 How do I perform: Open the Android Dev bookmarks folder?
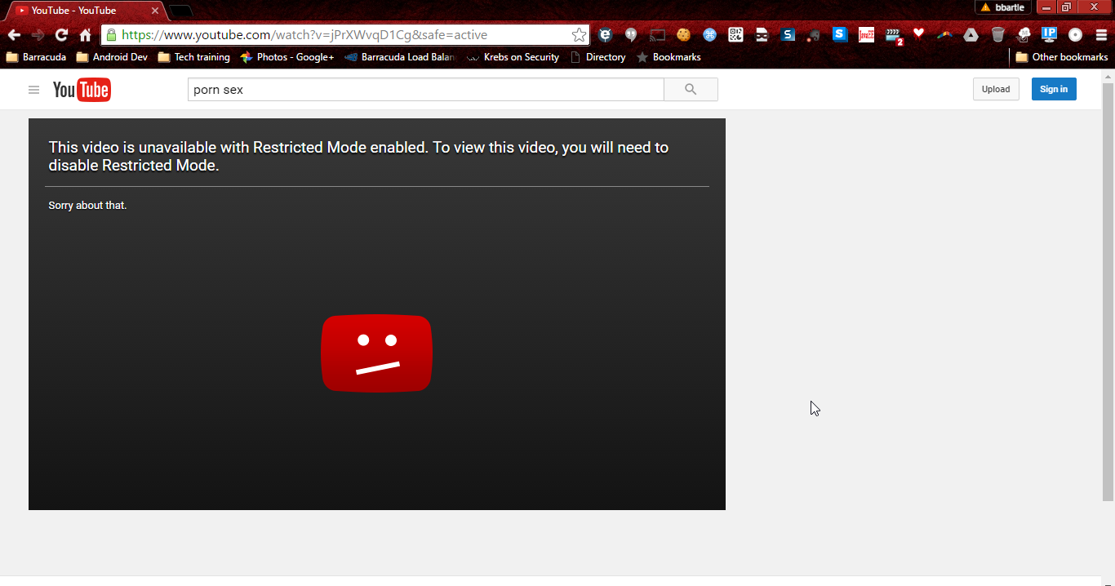click(112, 57)
